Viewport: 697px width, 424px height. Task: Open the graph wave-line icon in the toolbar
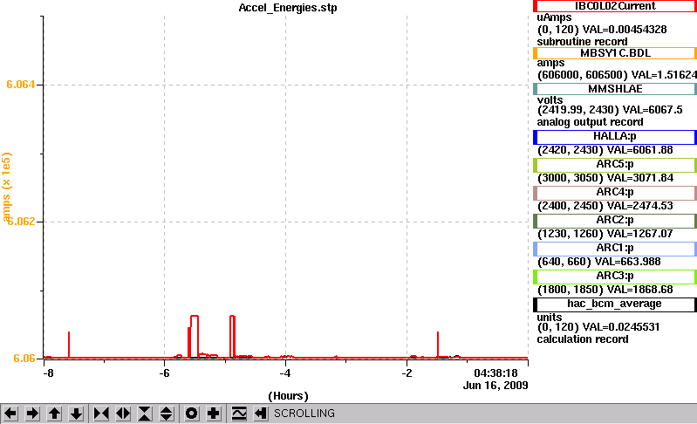pos(239,414)
